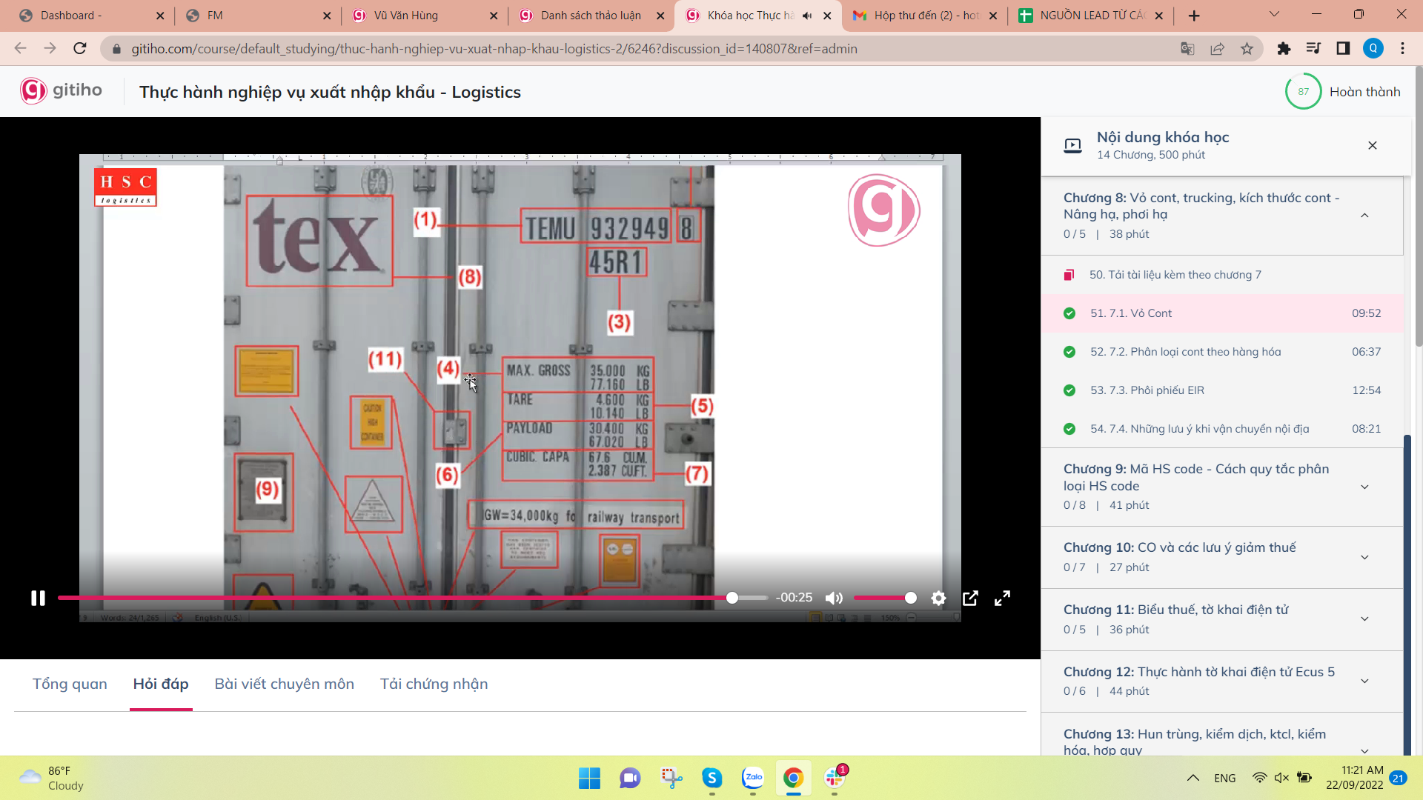
Task: Open Tải chứng nhận tab
Action: 434,684
